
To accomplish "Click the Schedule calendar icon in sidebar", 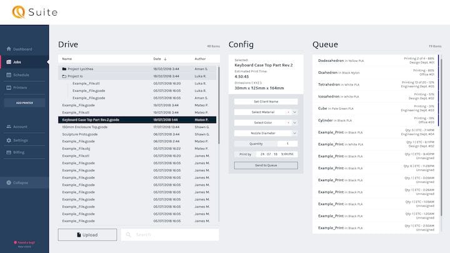I will (x=8, y=74).
